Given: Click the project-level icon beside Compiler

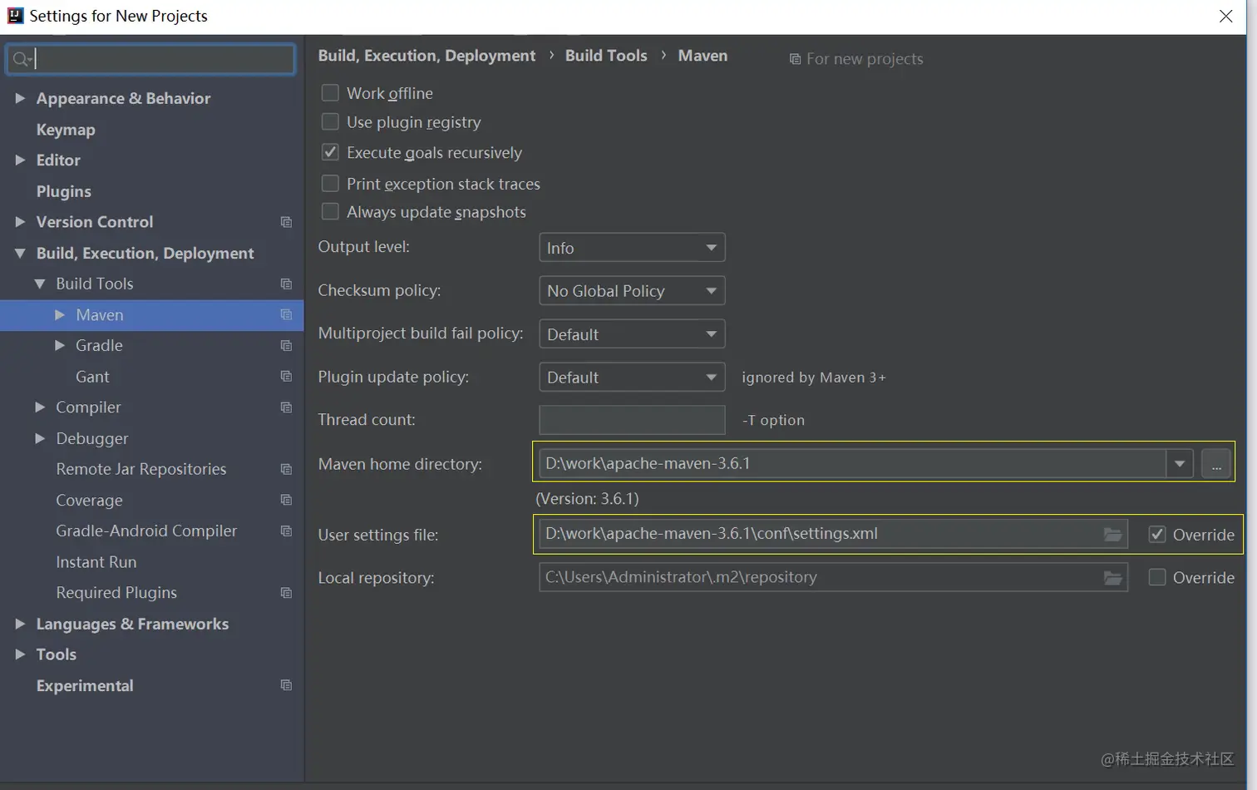Looking at the screenshot, I should pyautogui.click(x=286, y=407).
